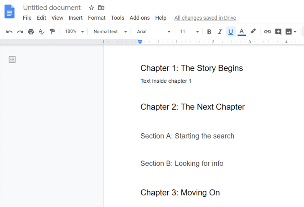Open the Format menu

coord(97,18)
